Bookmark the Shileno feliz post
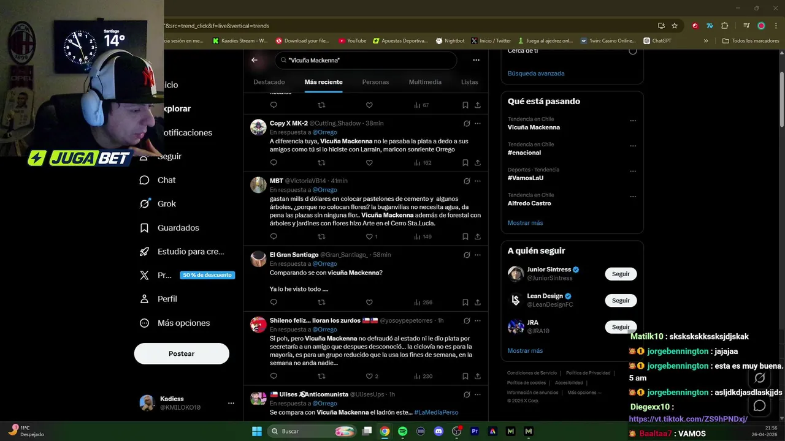 tap(465, 376)
